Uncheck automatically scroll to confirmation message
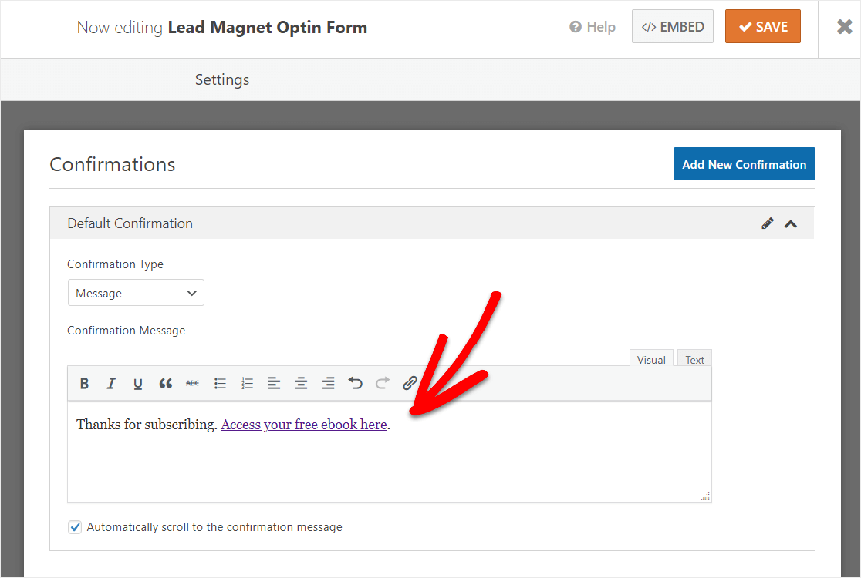This screenshot has height=578, width=861. [x=75, y=527]
